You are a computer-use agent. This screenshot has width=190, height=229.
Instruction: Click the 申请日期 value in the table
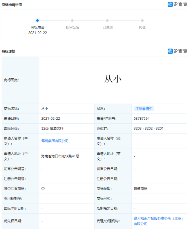[50, 118]
